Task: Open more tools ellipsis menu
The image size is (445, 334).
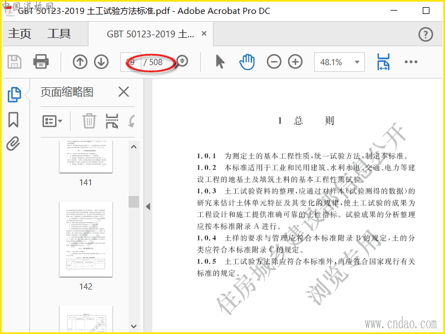Action: point(411,62)
